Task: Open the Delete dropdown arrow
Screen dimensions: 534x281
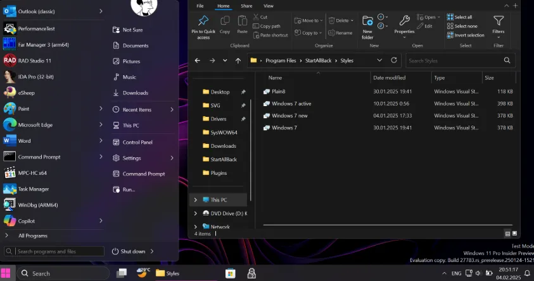Action: pyautogui.click(x=352, y=21)
